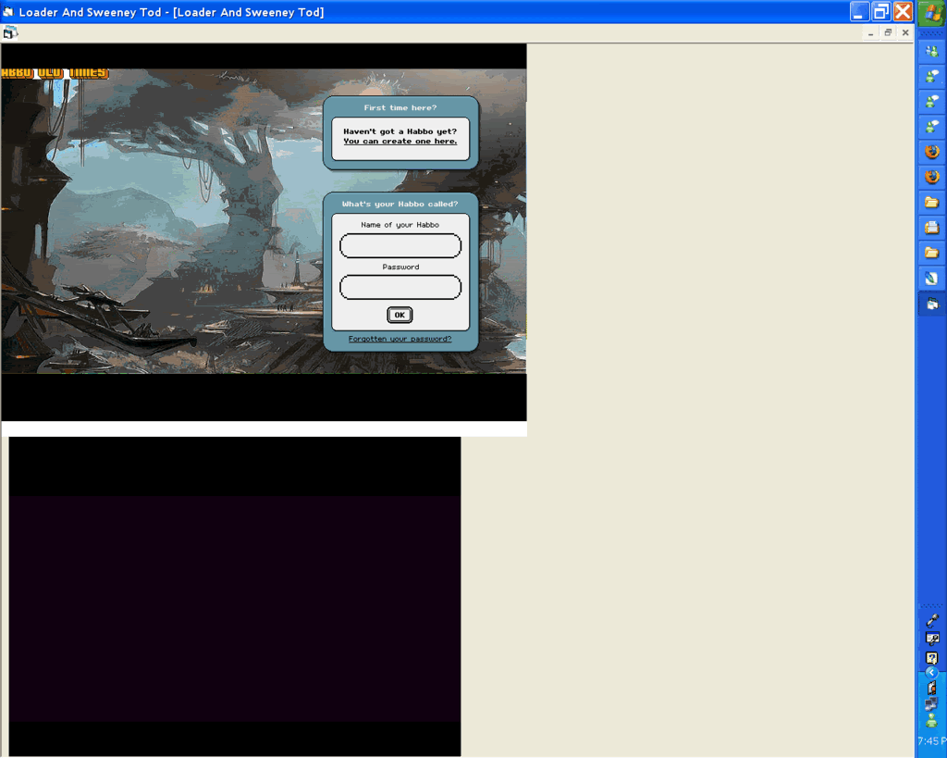Click the active Loader taskbar button

coord(931,304)
